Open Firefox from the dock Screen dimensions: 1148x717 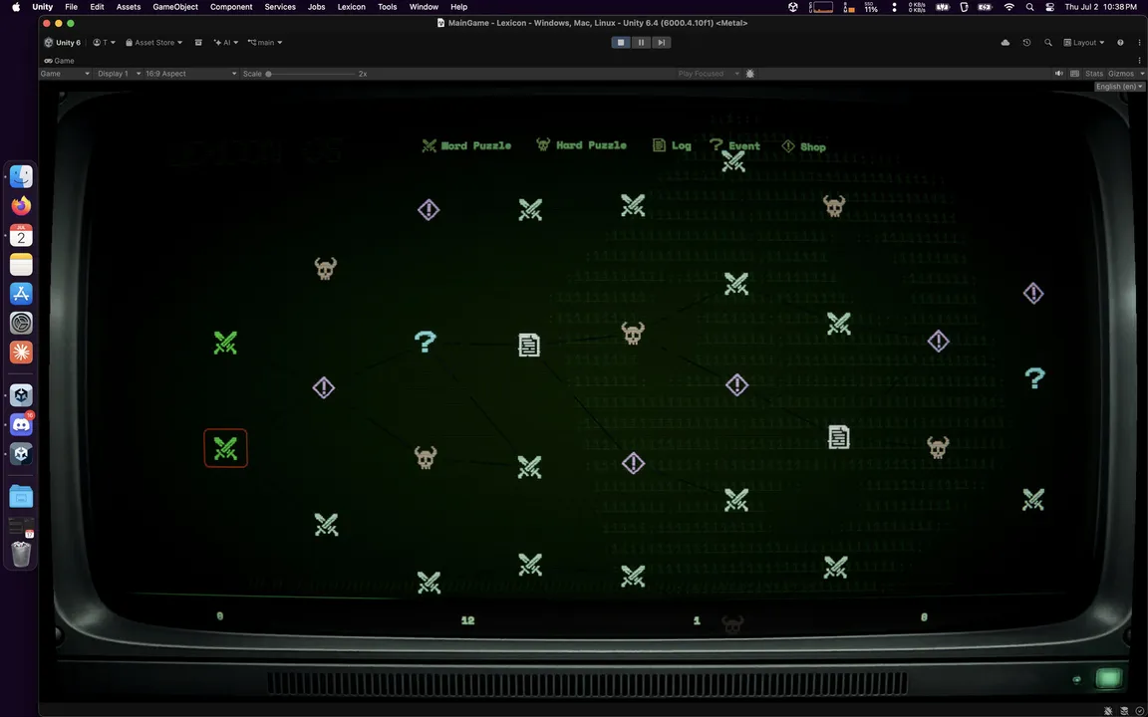coord(21,205)
